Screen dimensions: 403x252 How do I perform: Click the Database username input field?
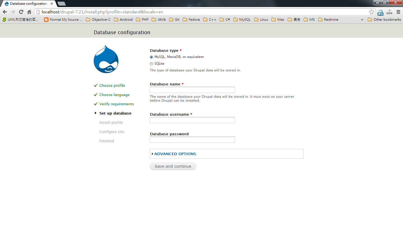(x=192, y=120)
